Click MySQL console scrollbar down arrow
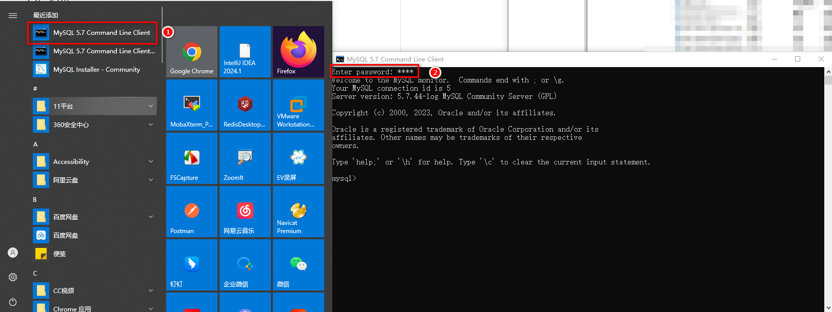 (828, 308)
